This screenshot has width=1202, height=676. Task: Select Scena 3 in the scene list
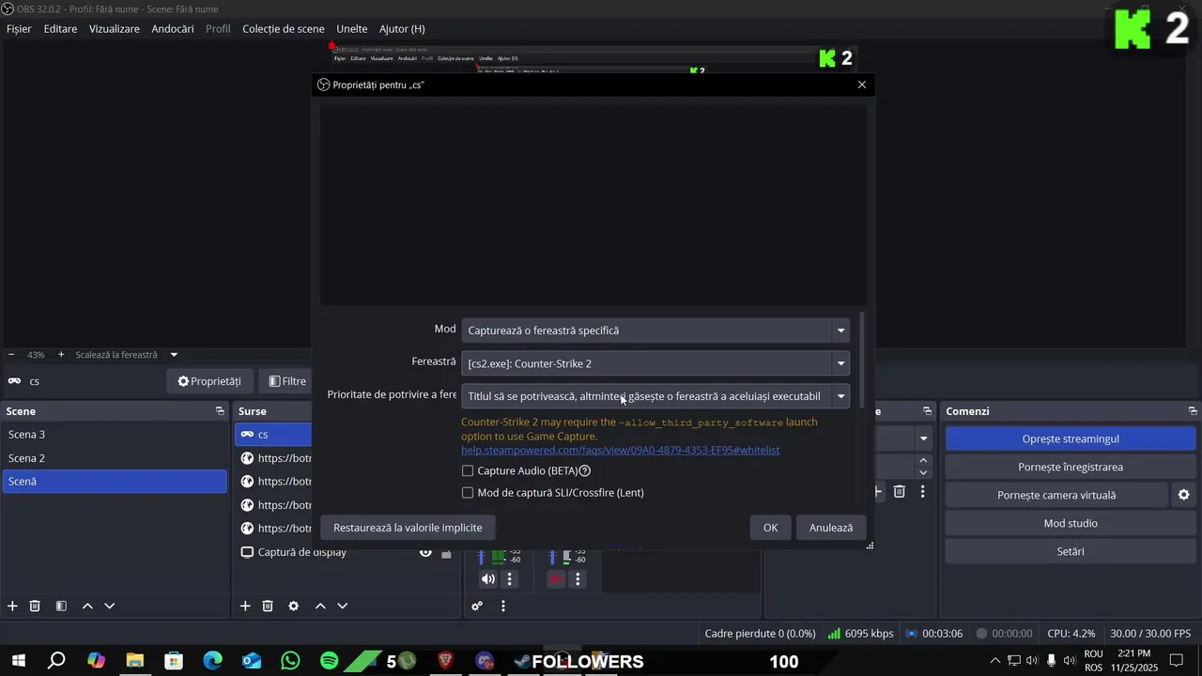pos(114,435)
